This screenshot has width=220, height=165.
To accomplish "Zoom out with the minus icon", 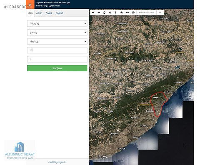I will pyautogui.click(x=99, y=12).
